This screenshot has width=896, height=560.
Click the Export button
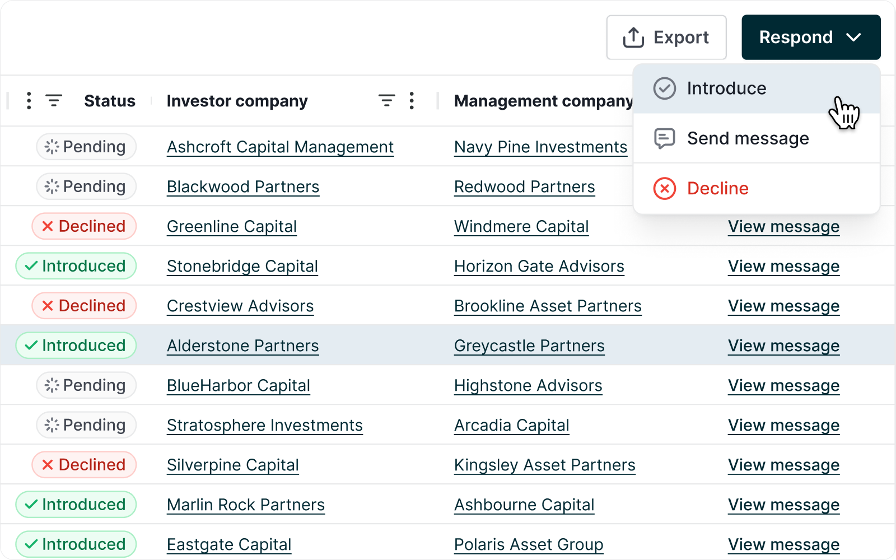point(666,37)
